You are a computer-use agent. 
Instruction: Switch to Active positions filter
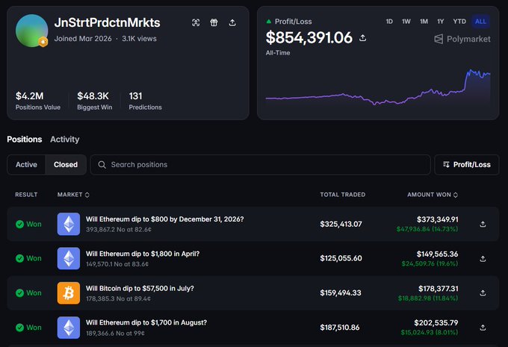click(26, 165)
